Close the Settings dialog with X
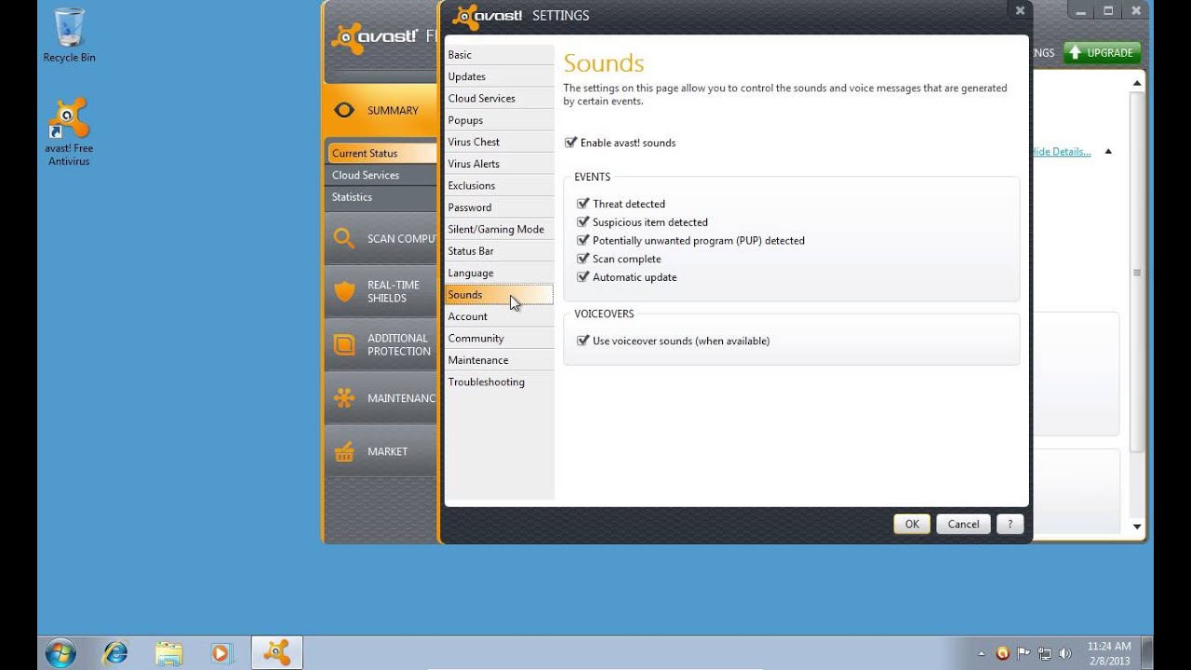Screen dimensions: 1191x670 pos(1020,11)
